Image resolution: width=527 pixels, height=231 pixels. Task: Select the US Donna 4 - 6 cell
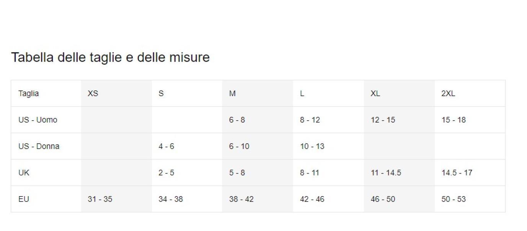(x=187, y=146)
